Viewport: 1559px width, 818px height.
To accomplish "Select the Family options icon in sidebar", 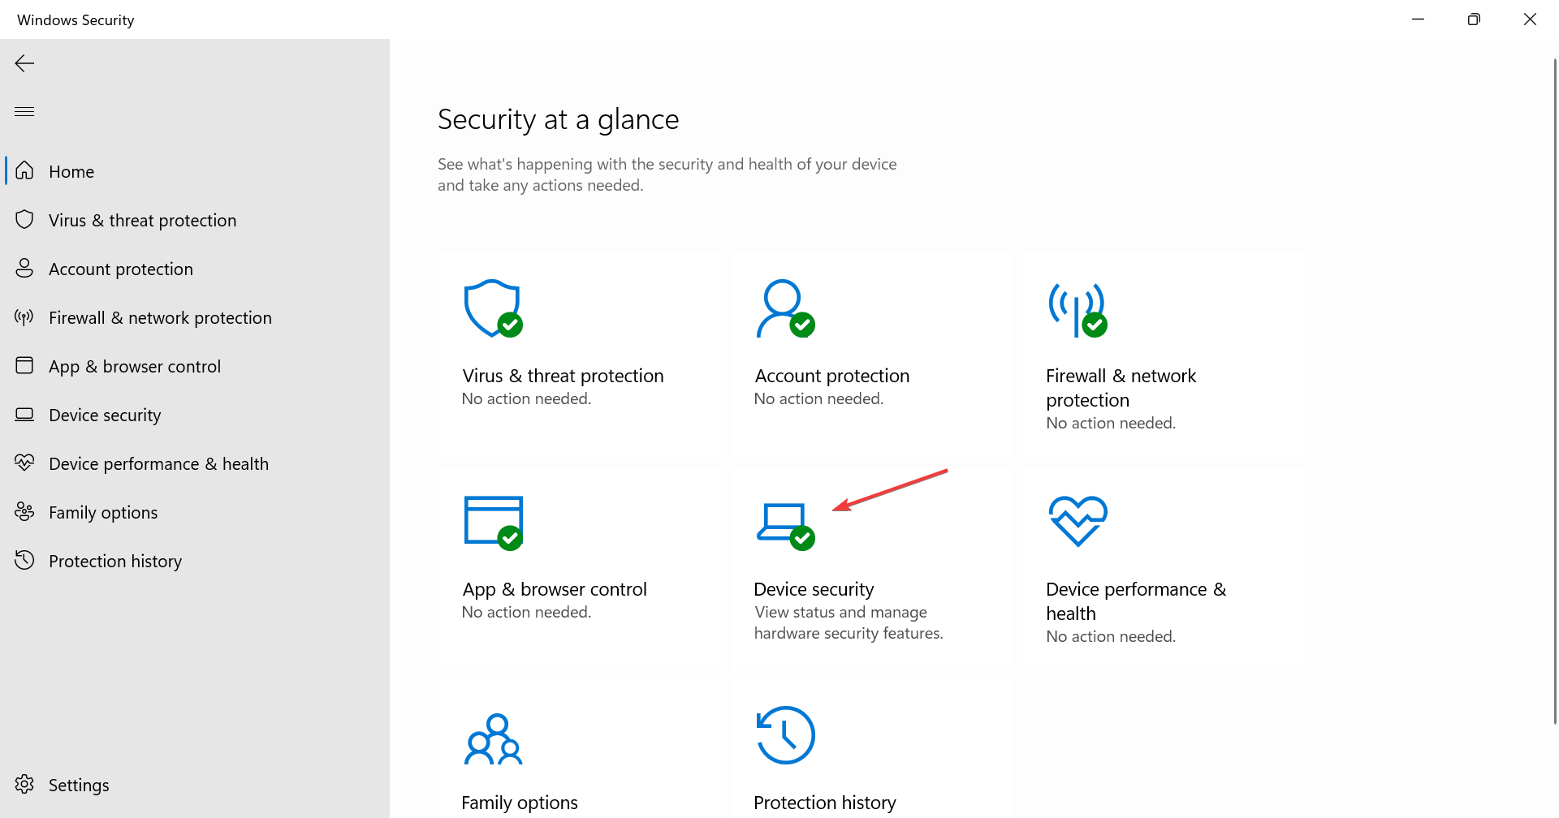I will coord(24,511).
